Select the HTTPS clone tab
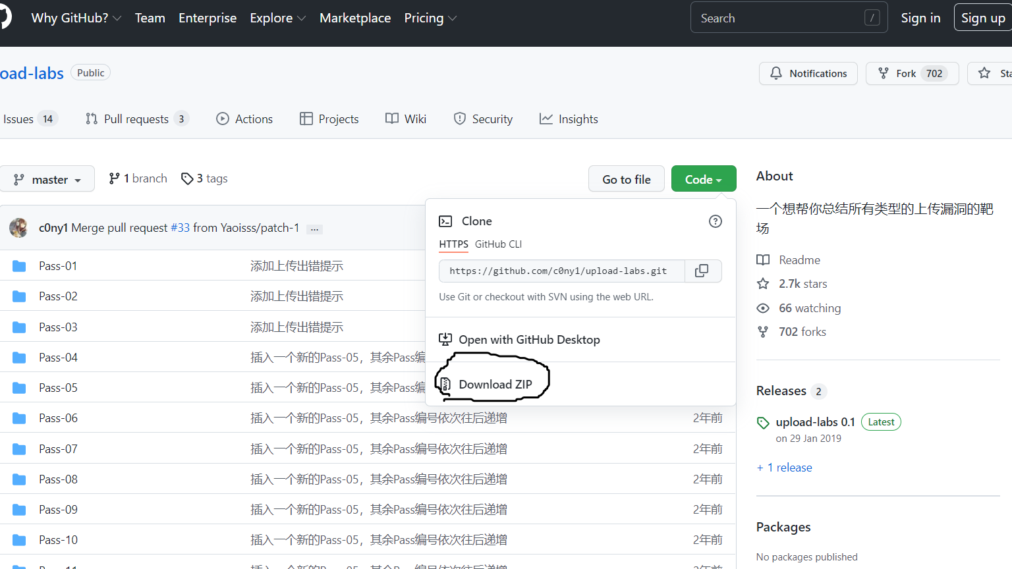1012x569 pixels. click(454, 244)
